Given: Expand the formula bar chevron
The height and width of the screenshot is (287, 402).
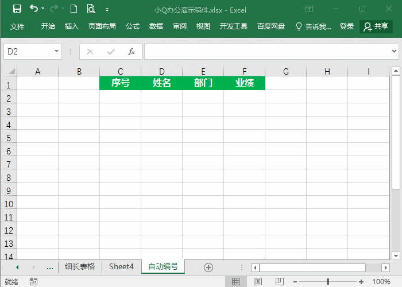Looking at the screenshot, I should [395, 51].
